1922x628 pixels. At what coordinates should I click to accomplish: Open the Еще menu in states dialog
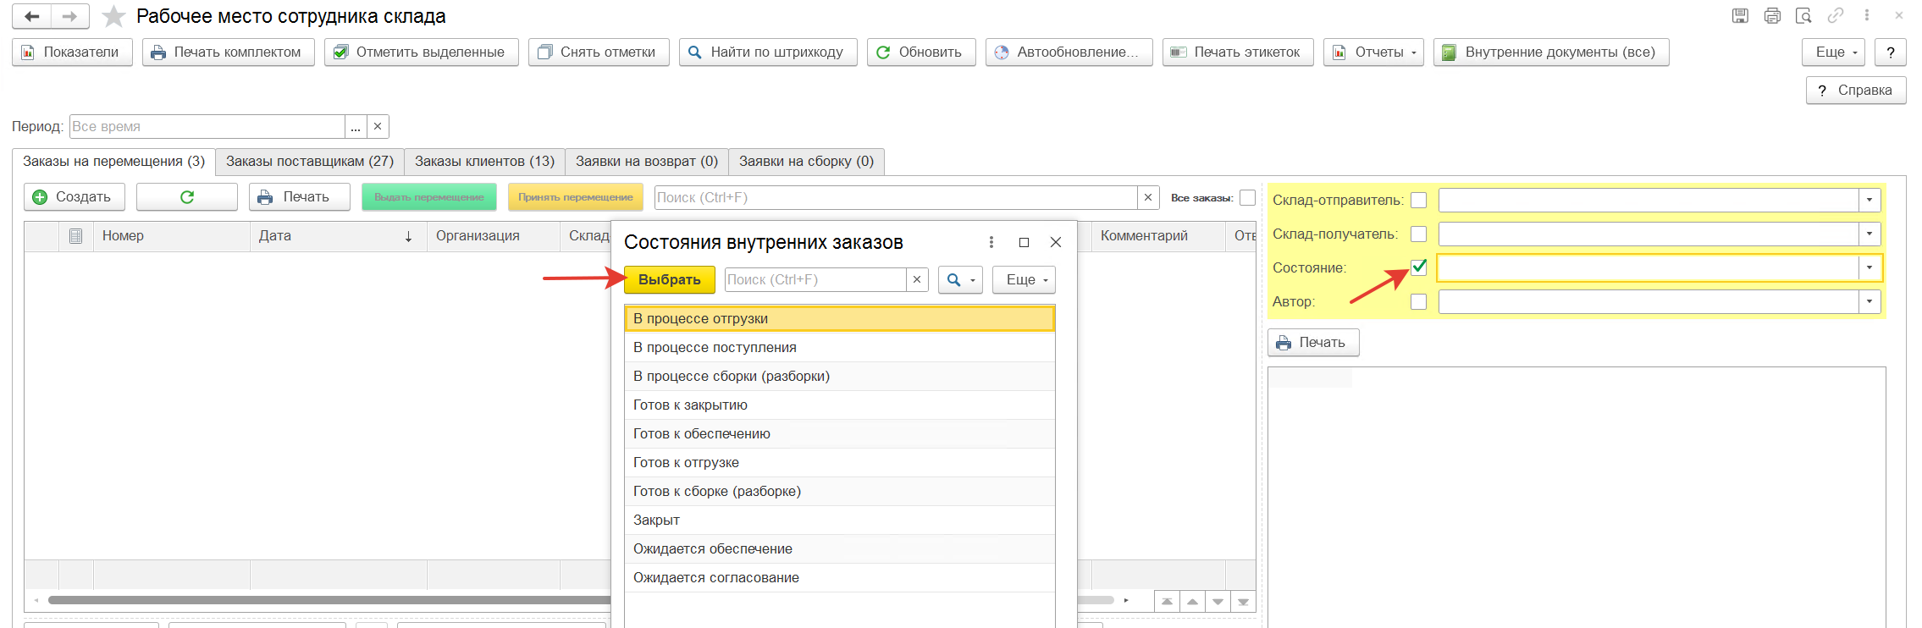[1024, 279]
